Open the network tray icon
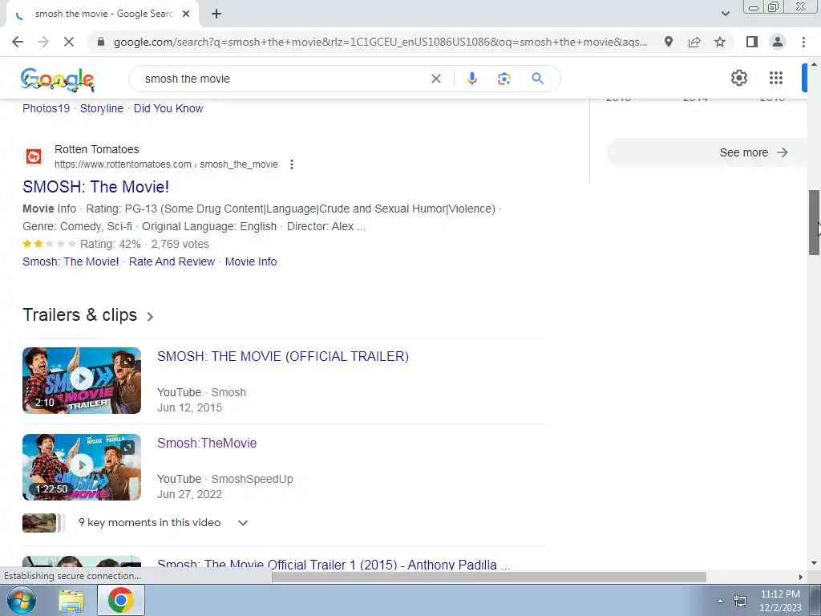 [740, 601]
